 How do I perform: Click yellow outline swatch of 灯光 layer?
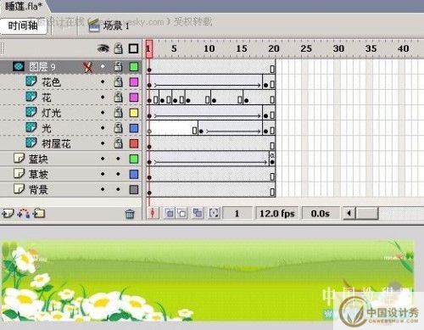click(x=134, y=113)
